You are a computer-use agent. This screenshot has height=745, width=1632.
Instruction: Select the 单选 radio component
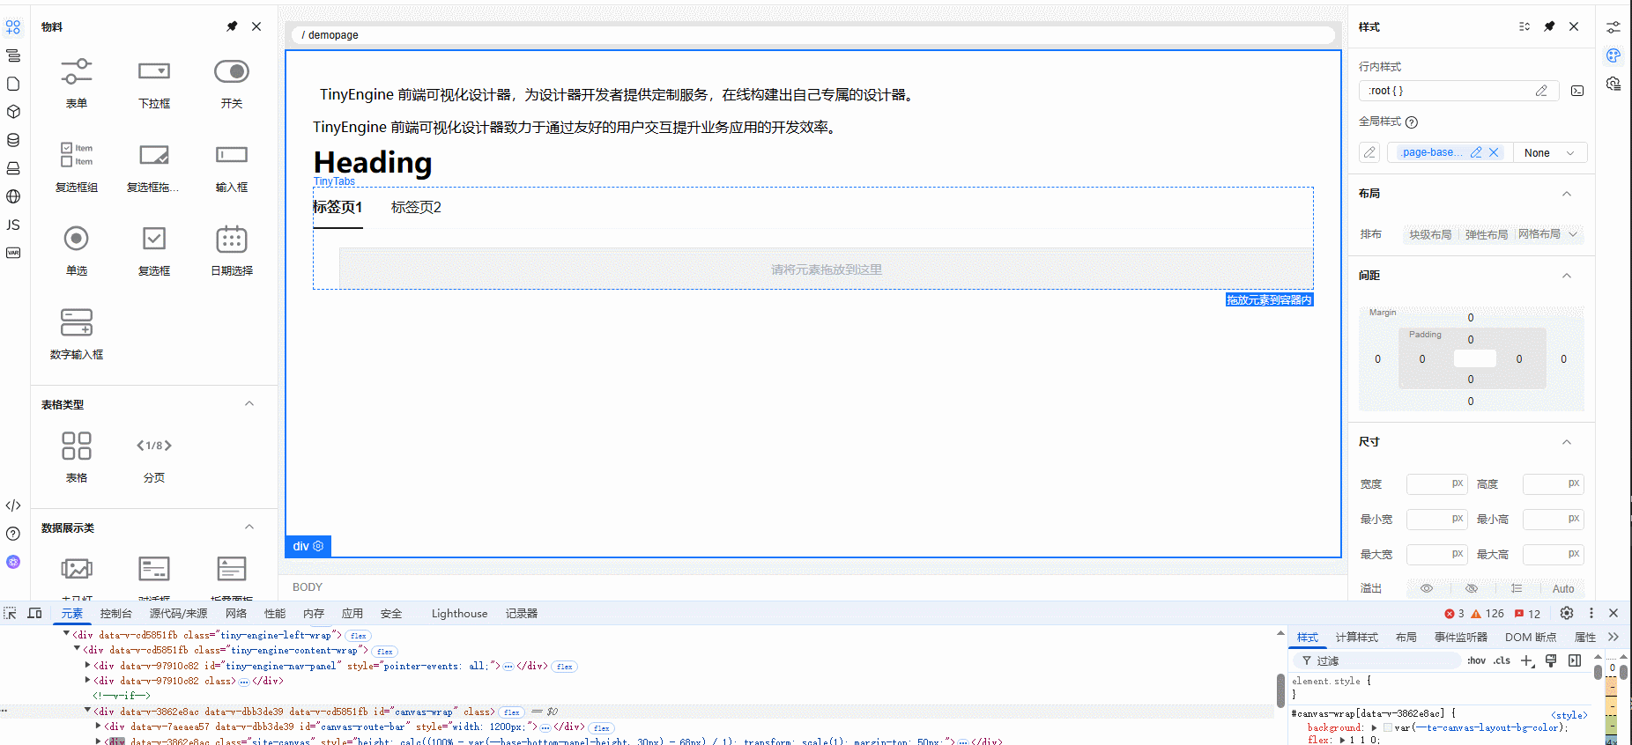[x=77, y=251]
